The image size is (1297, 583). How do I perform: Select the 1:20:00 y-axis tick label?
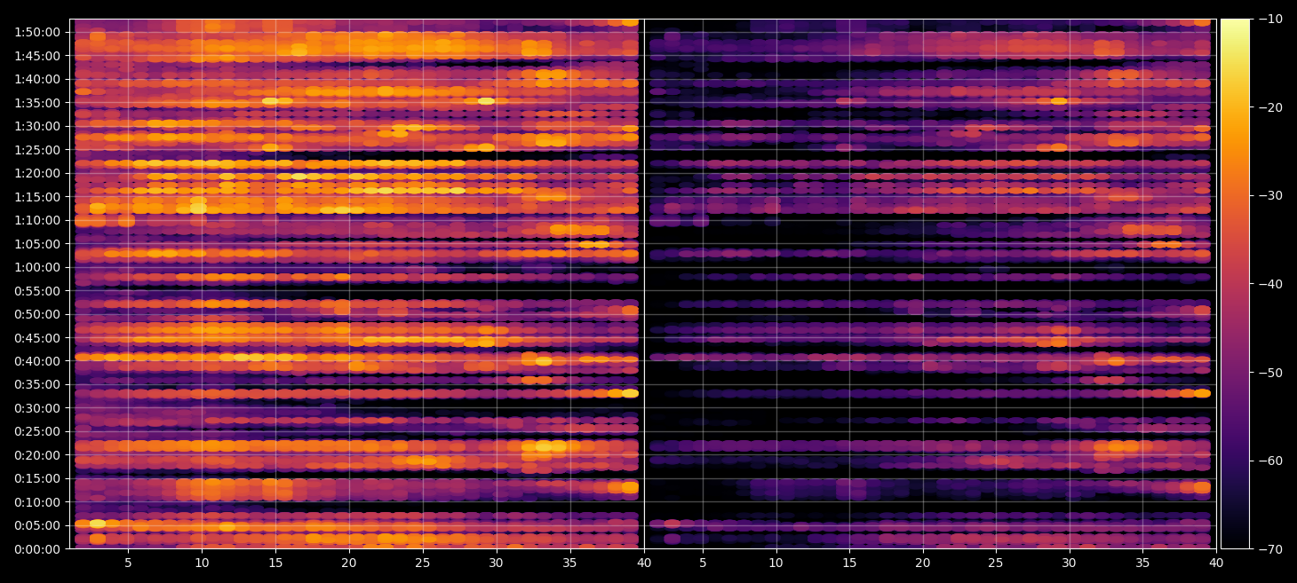click(x=37, y=172)
